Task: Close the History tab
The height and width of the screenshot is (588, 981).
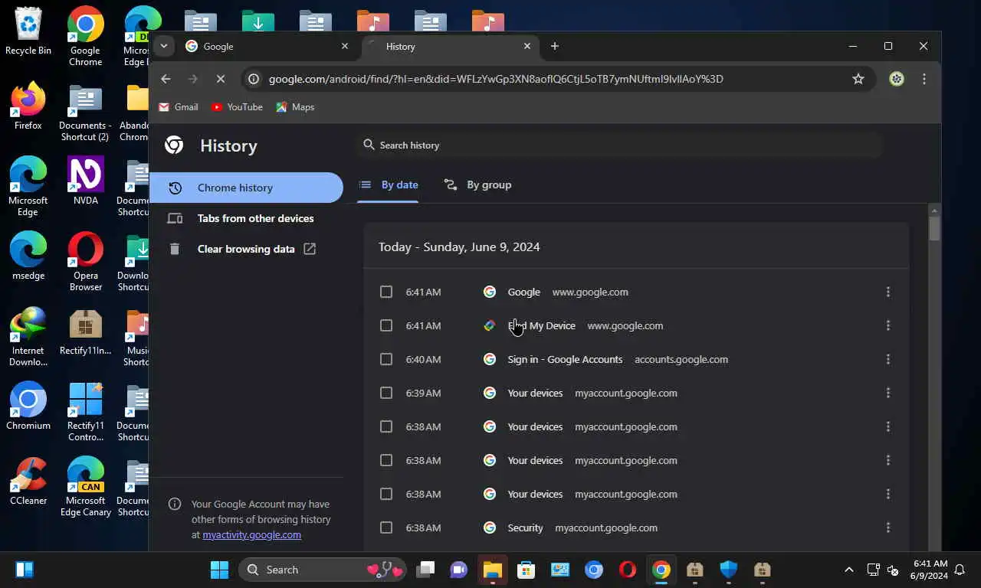Action: pos(527,46)
